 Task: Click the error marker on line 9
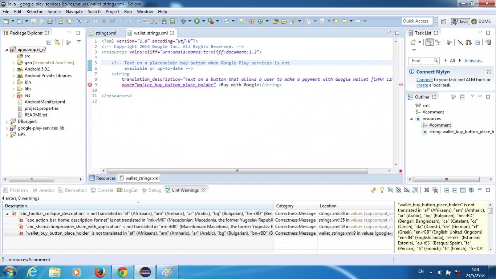click(90, 85)
